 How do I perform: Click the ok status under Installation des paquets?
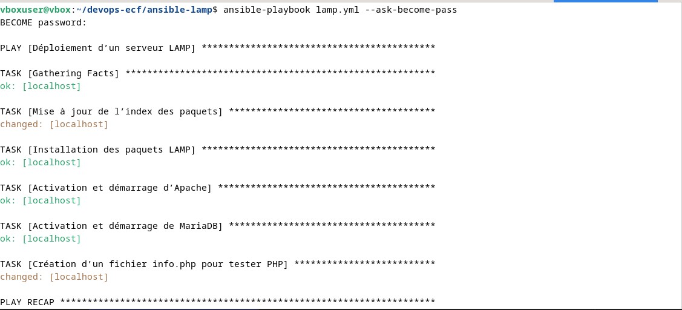pos(41,163)
